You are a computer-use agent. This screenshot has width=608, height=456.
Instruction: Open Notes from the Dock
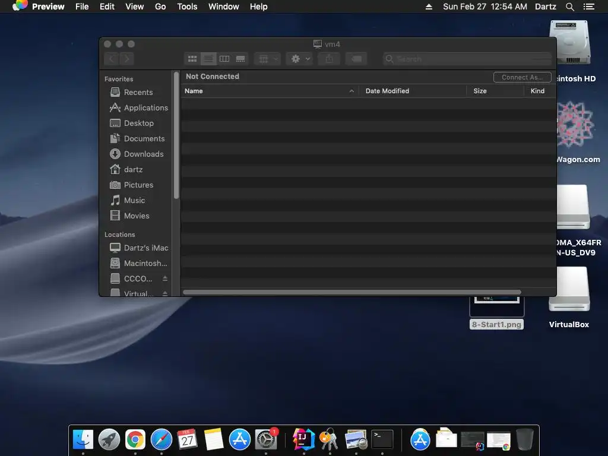click(213, 439)
